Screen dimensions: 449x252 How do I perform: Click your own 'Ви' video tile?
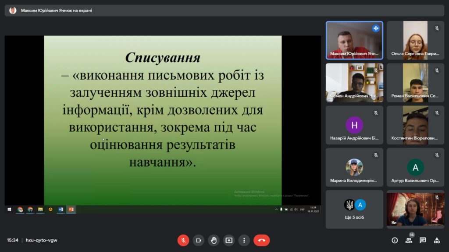pyautogui.click(x=415, y=210)
